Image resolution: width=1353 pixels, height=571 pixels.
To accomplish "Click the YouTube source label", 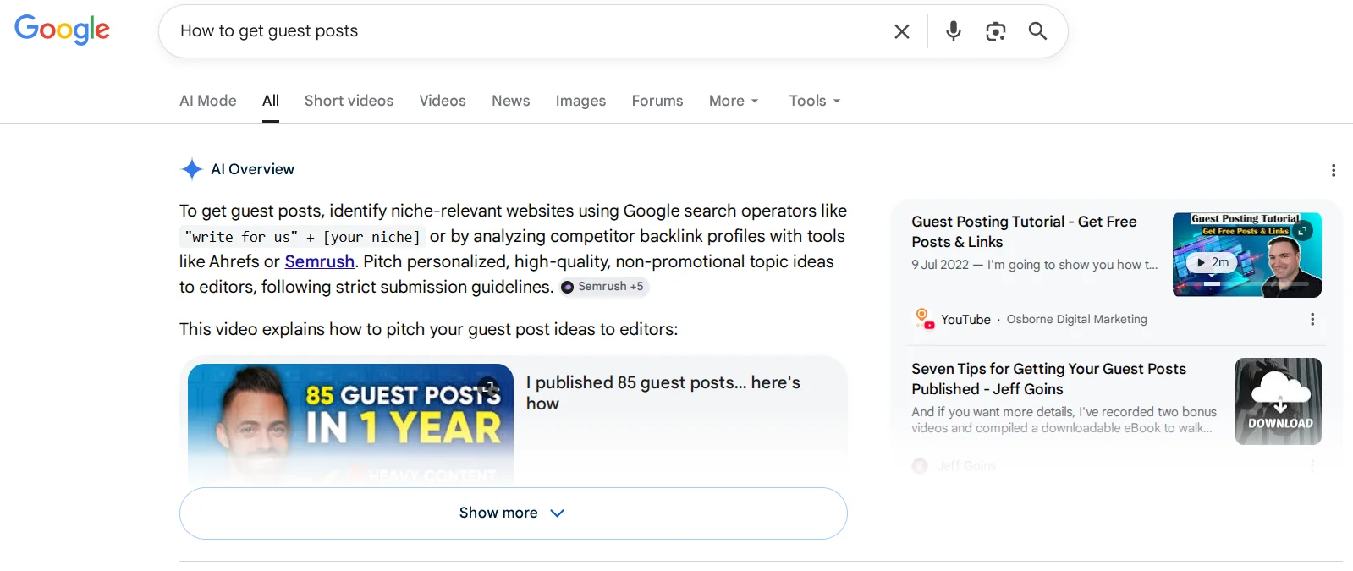I will [965, 319].
